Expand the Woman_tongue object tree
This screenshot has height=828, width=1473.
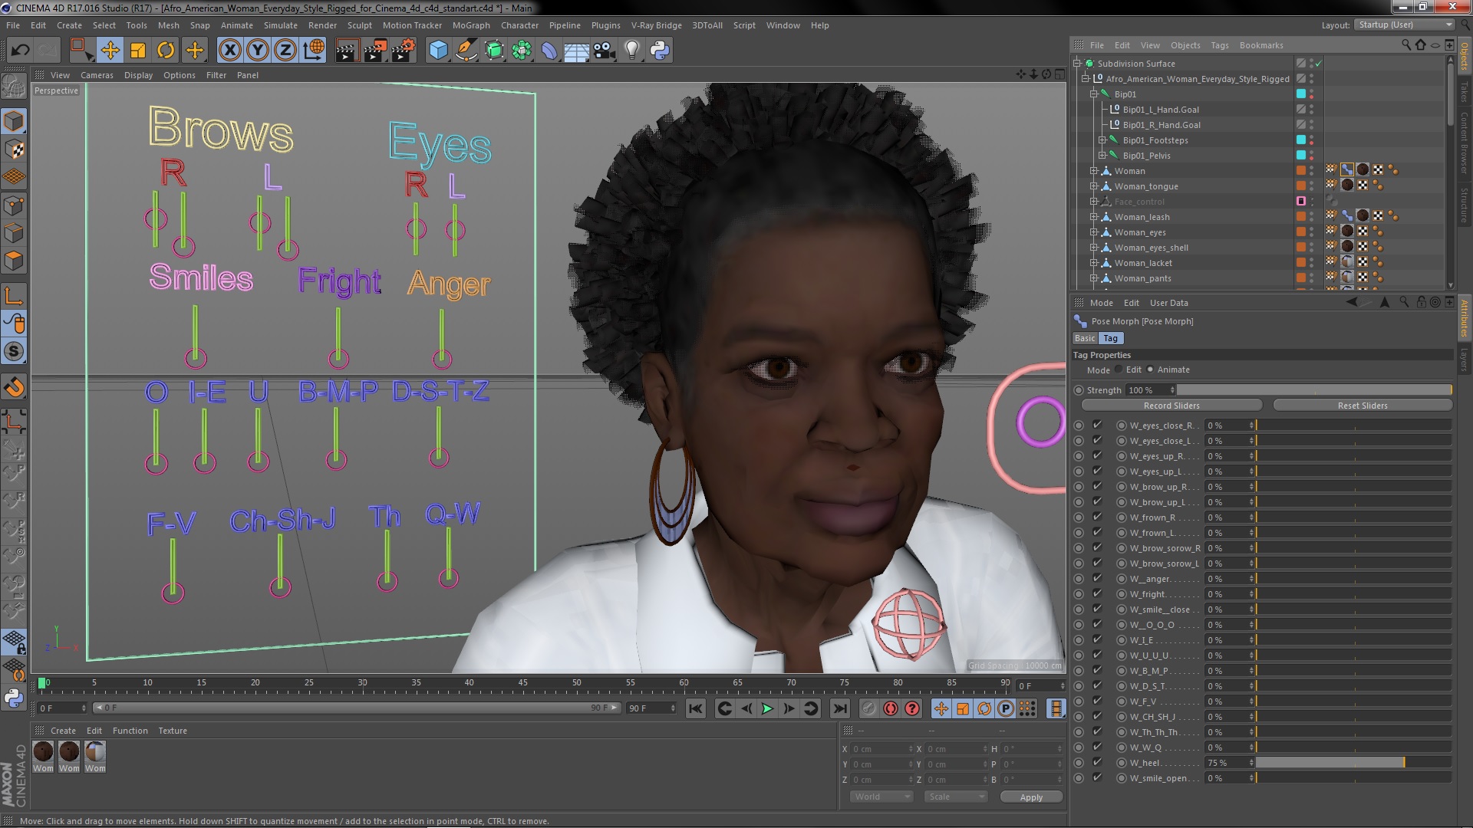tap(1094, 186)
